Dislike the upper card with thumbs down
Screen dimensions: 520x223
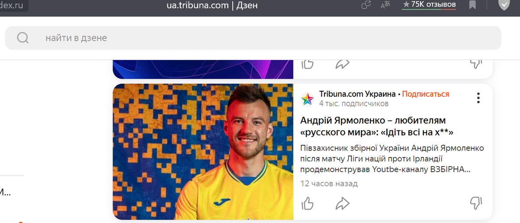[x=476, y=64]
